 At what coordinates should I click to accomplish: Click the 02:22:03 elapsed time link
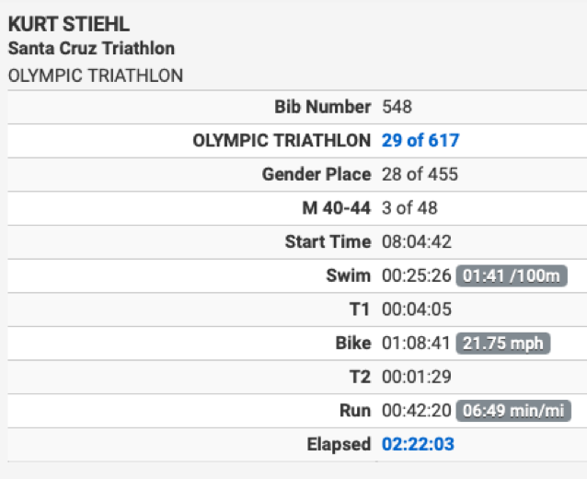coord(418,445)
